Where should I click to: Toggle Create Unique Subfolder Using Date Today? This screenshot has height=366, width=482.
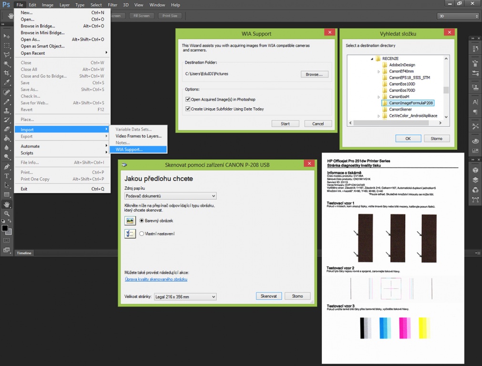[188, 109]
